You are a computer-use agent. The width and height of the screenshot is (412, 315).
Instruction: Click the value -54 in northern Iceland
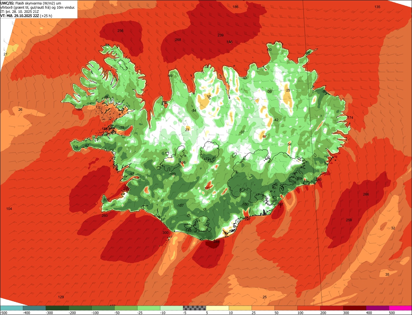pyautogui.click(x=193, y=111)
